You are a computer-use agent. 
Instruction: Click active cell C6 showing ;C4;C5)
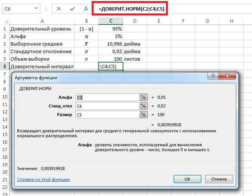coord(111,66)
